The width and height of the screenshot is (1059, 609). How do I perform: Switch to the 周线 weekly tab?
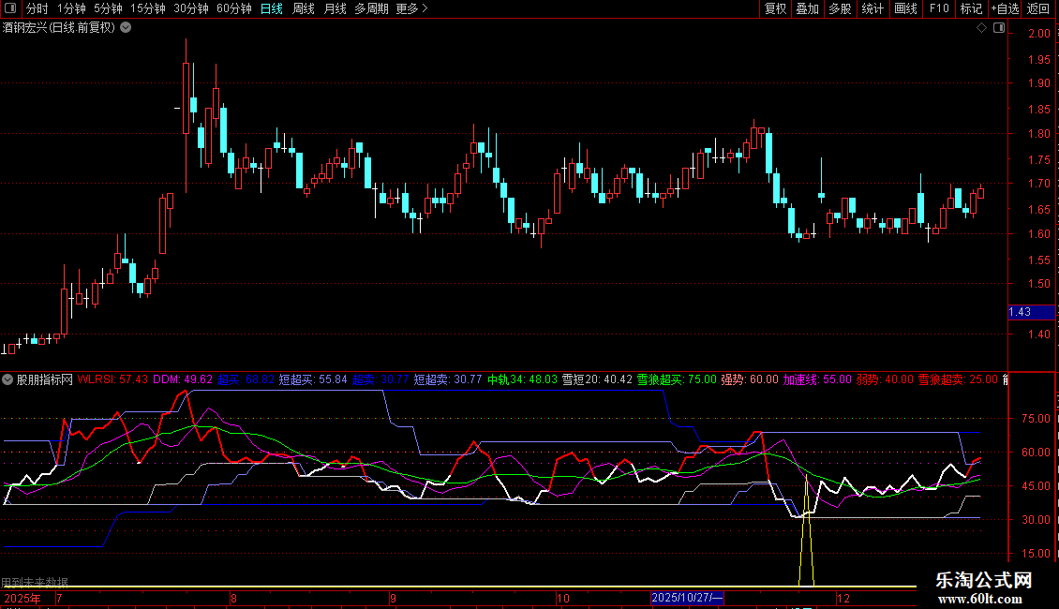304,9
